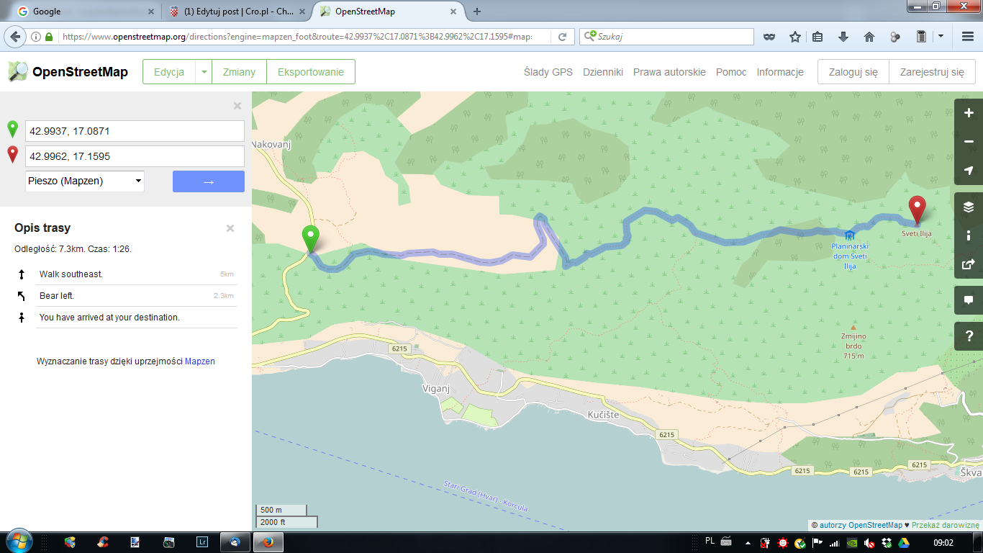The height and width of the screenshot is (553, 983).
Task: Close the Opis trasy directions panel
Action: 230,228
